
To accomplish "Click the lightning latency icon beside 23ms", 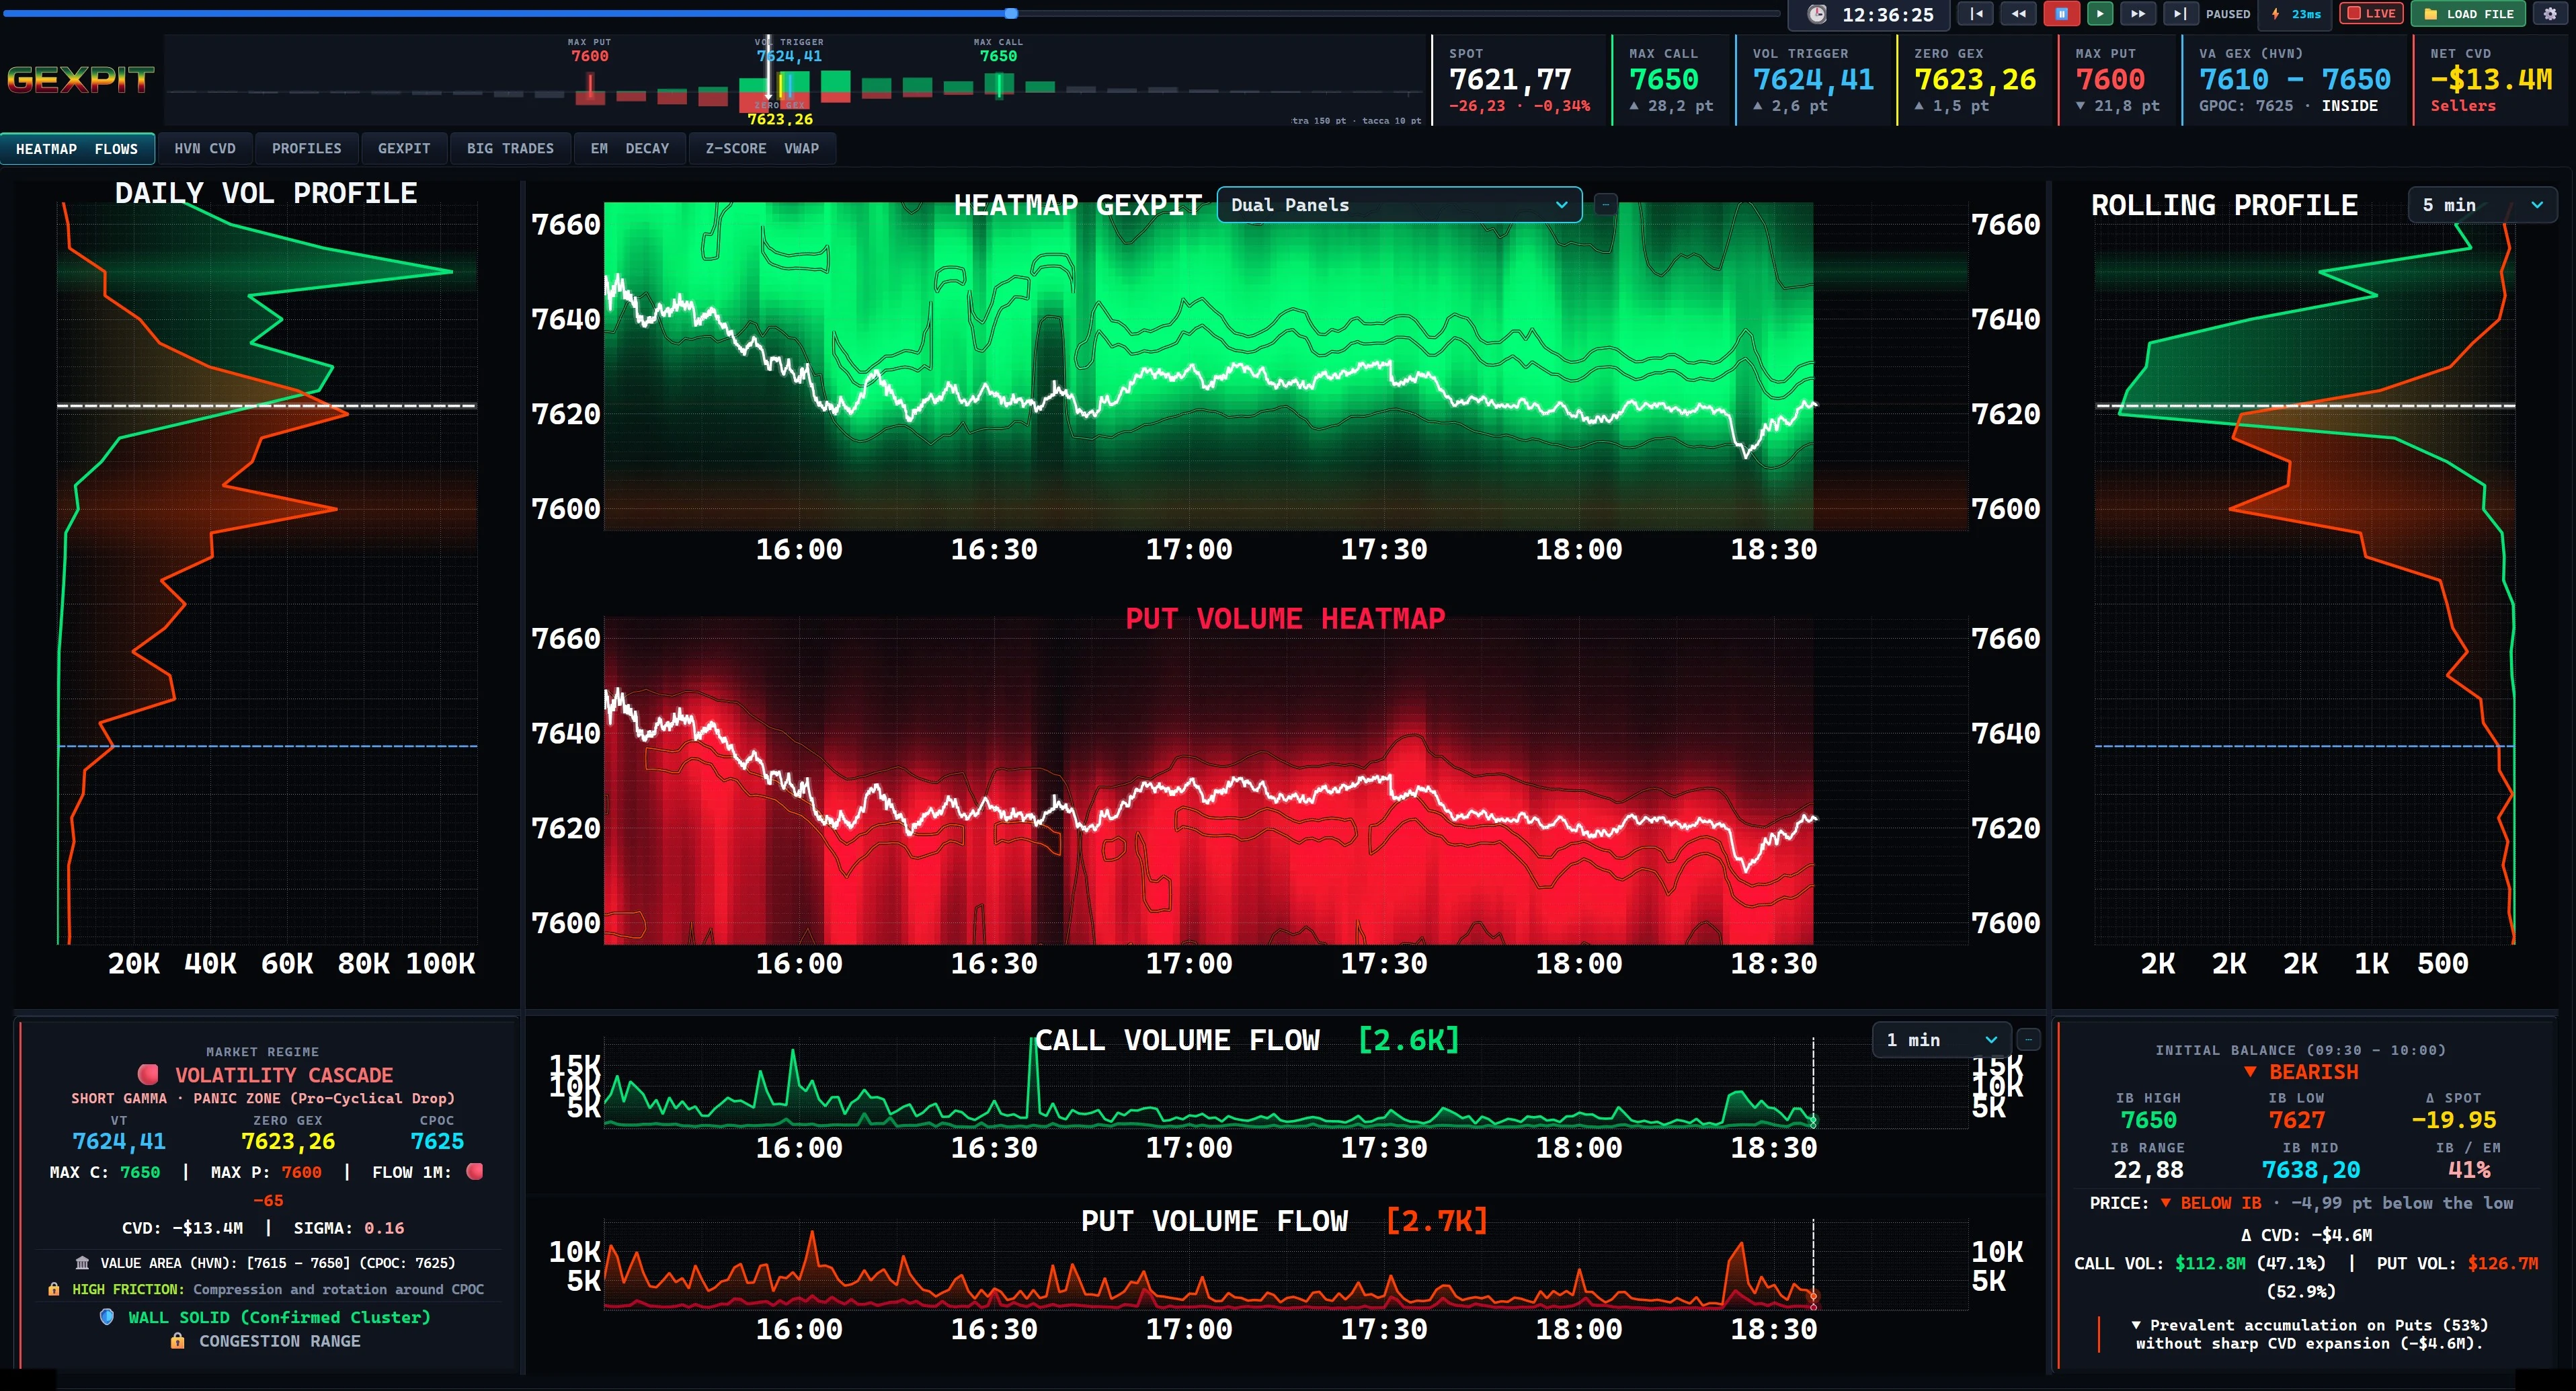I will click(x=2276, y=14).
